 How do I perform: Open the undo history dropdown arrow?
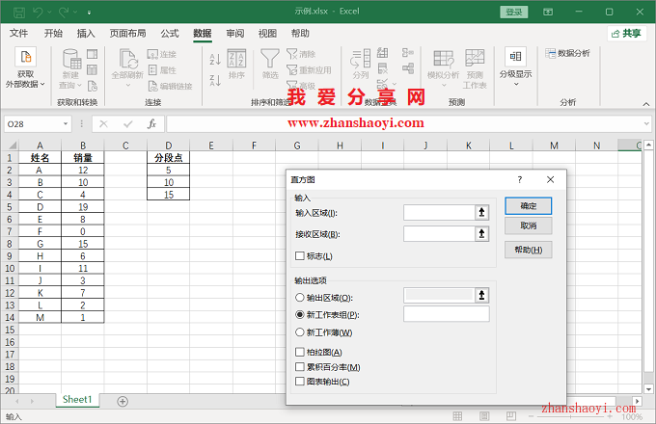pyautogui.click(x=49, y=13)
